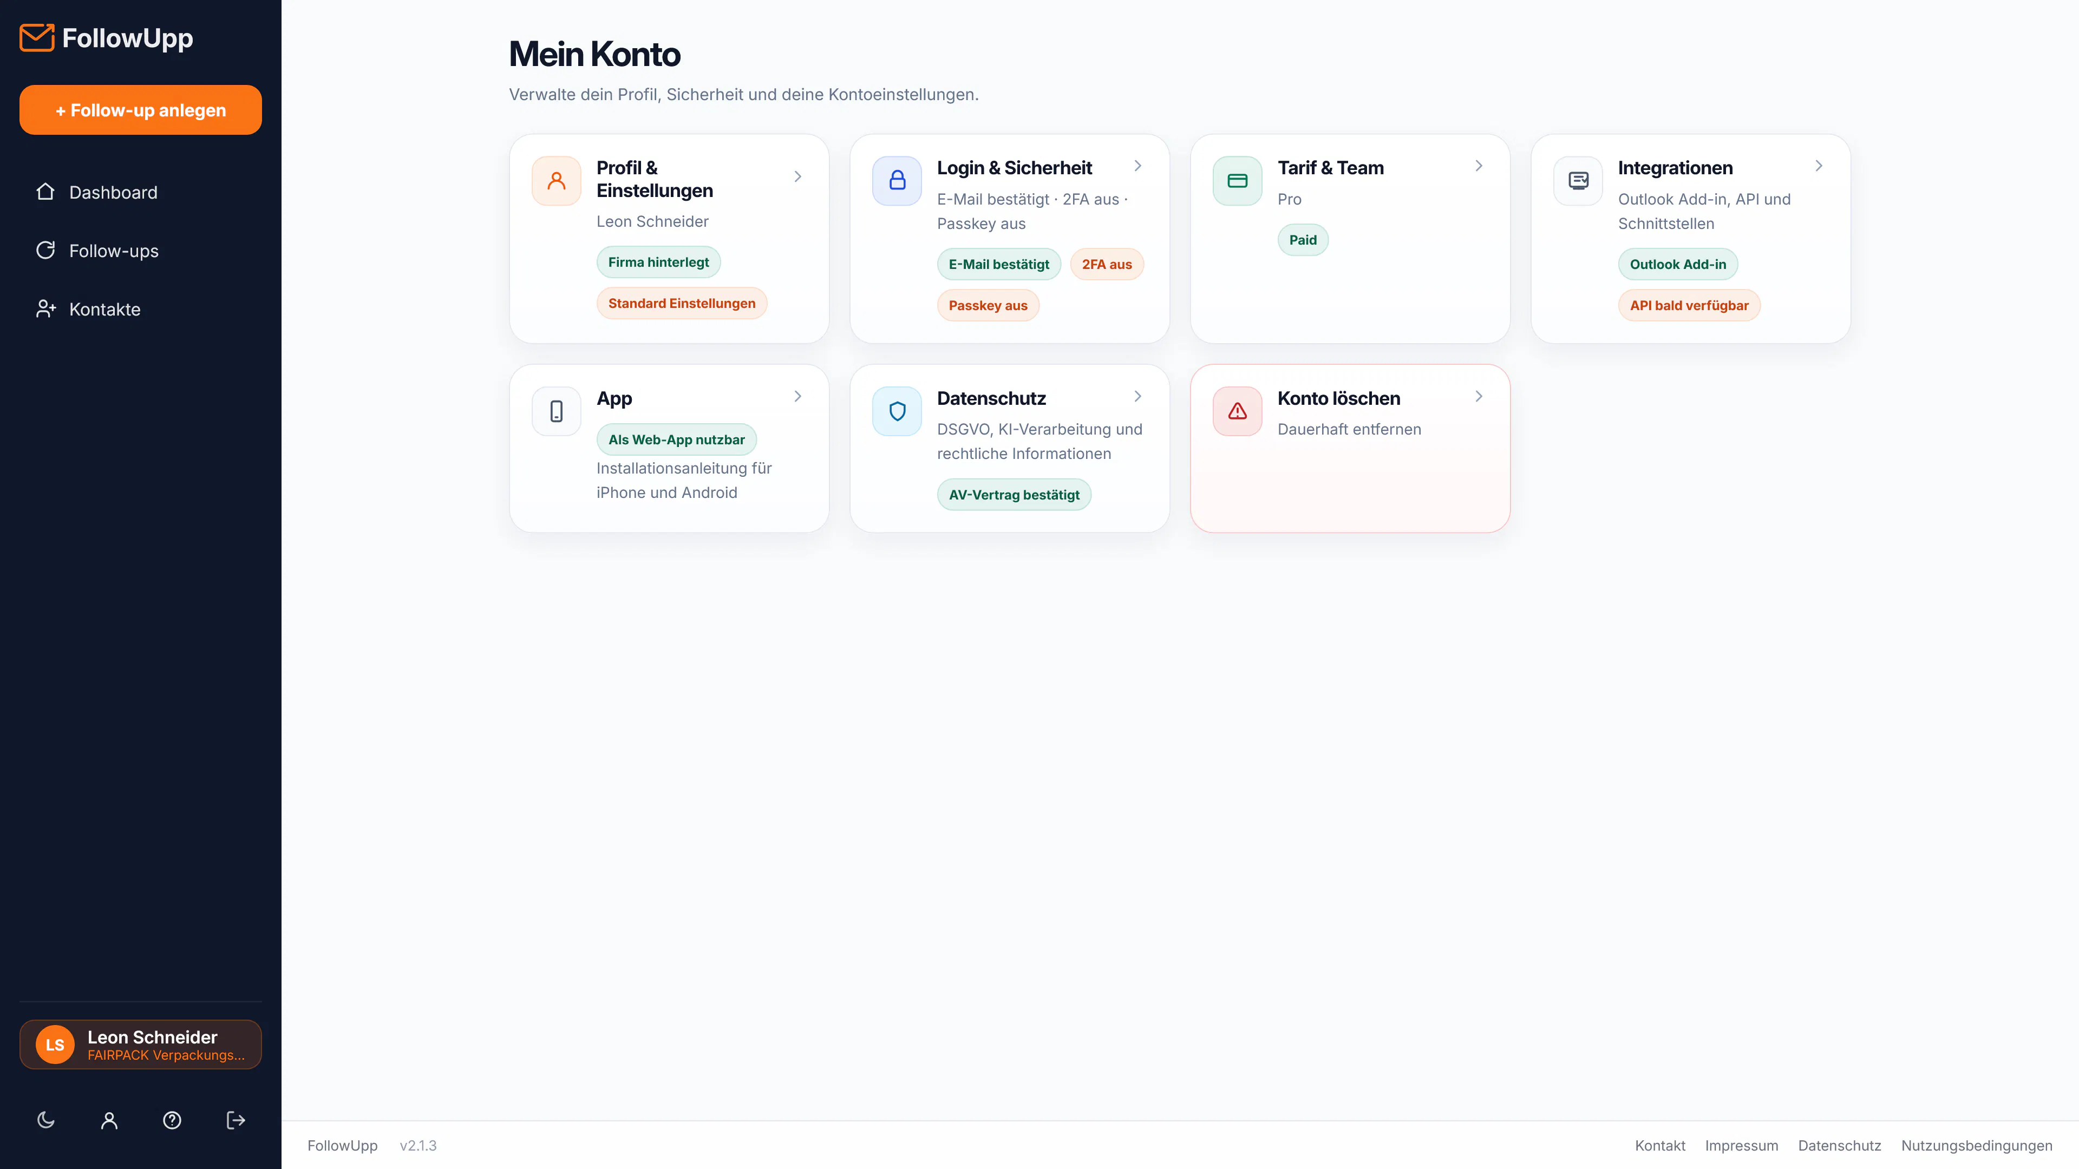Open Login & Sicherheit chevron arrow
The image size is (2079, 1169).
1138,166
